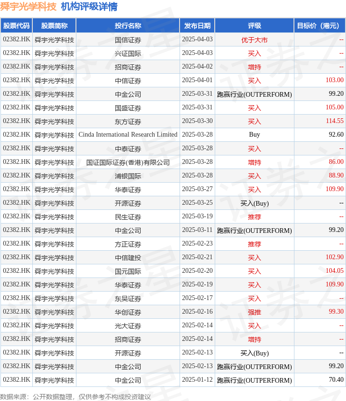Select the 浦银国际 broker cell
Screen dimensions: 346x401
click(128, 176)
